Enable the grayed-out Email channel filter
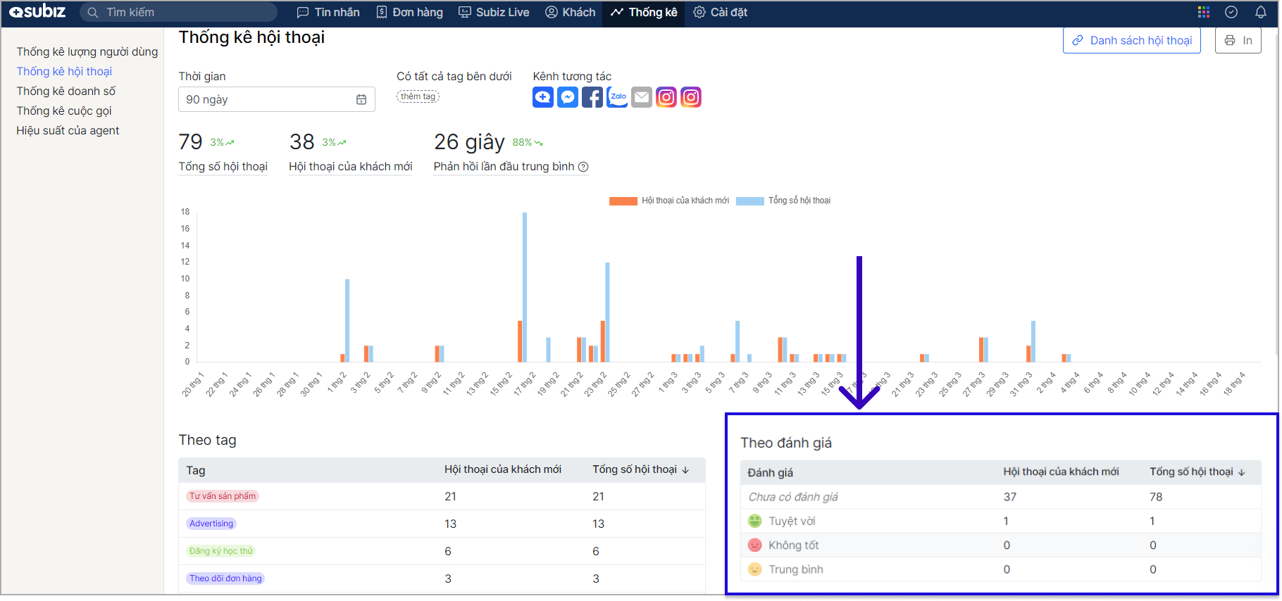The height and width of the screenshot is (601, 1282). point(642,97)
